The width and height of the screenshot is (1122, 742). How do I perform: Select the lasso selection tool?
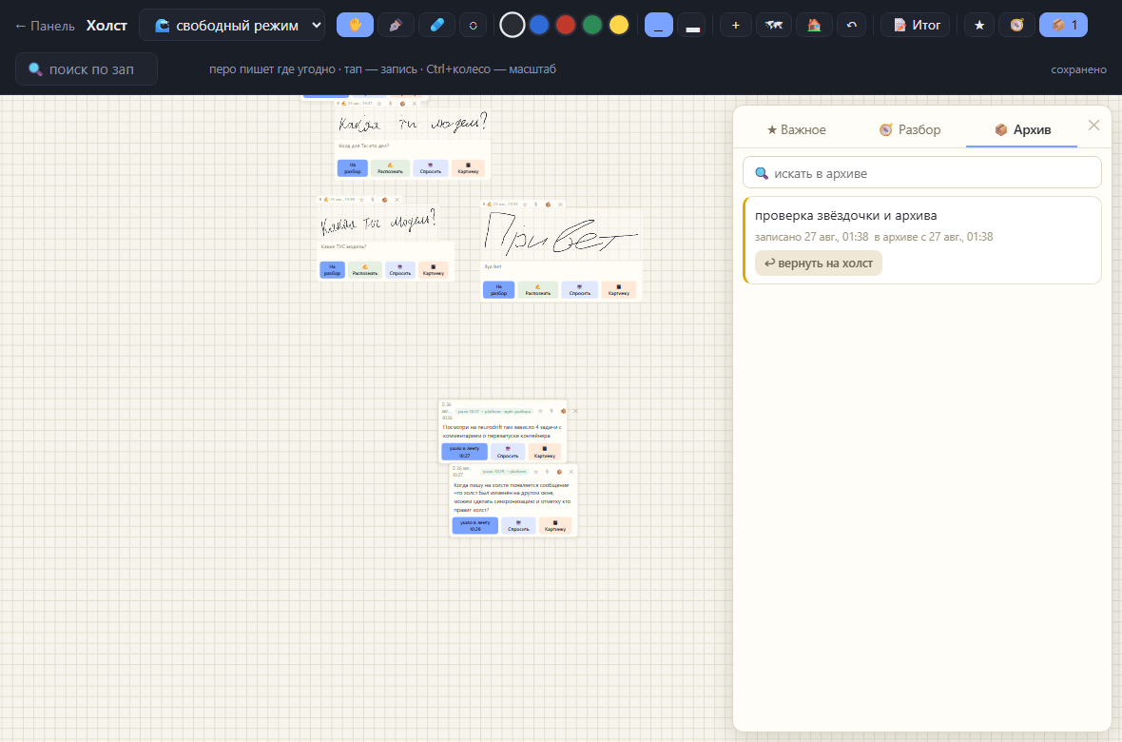pyautogui.click(x=473, y=25)
